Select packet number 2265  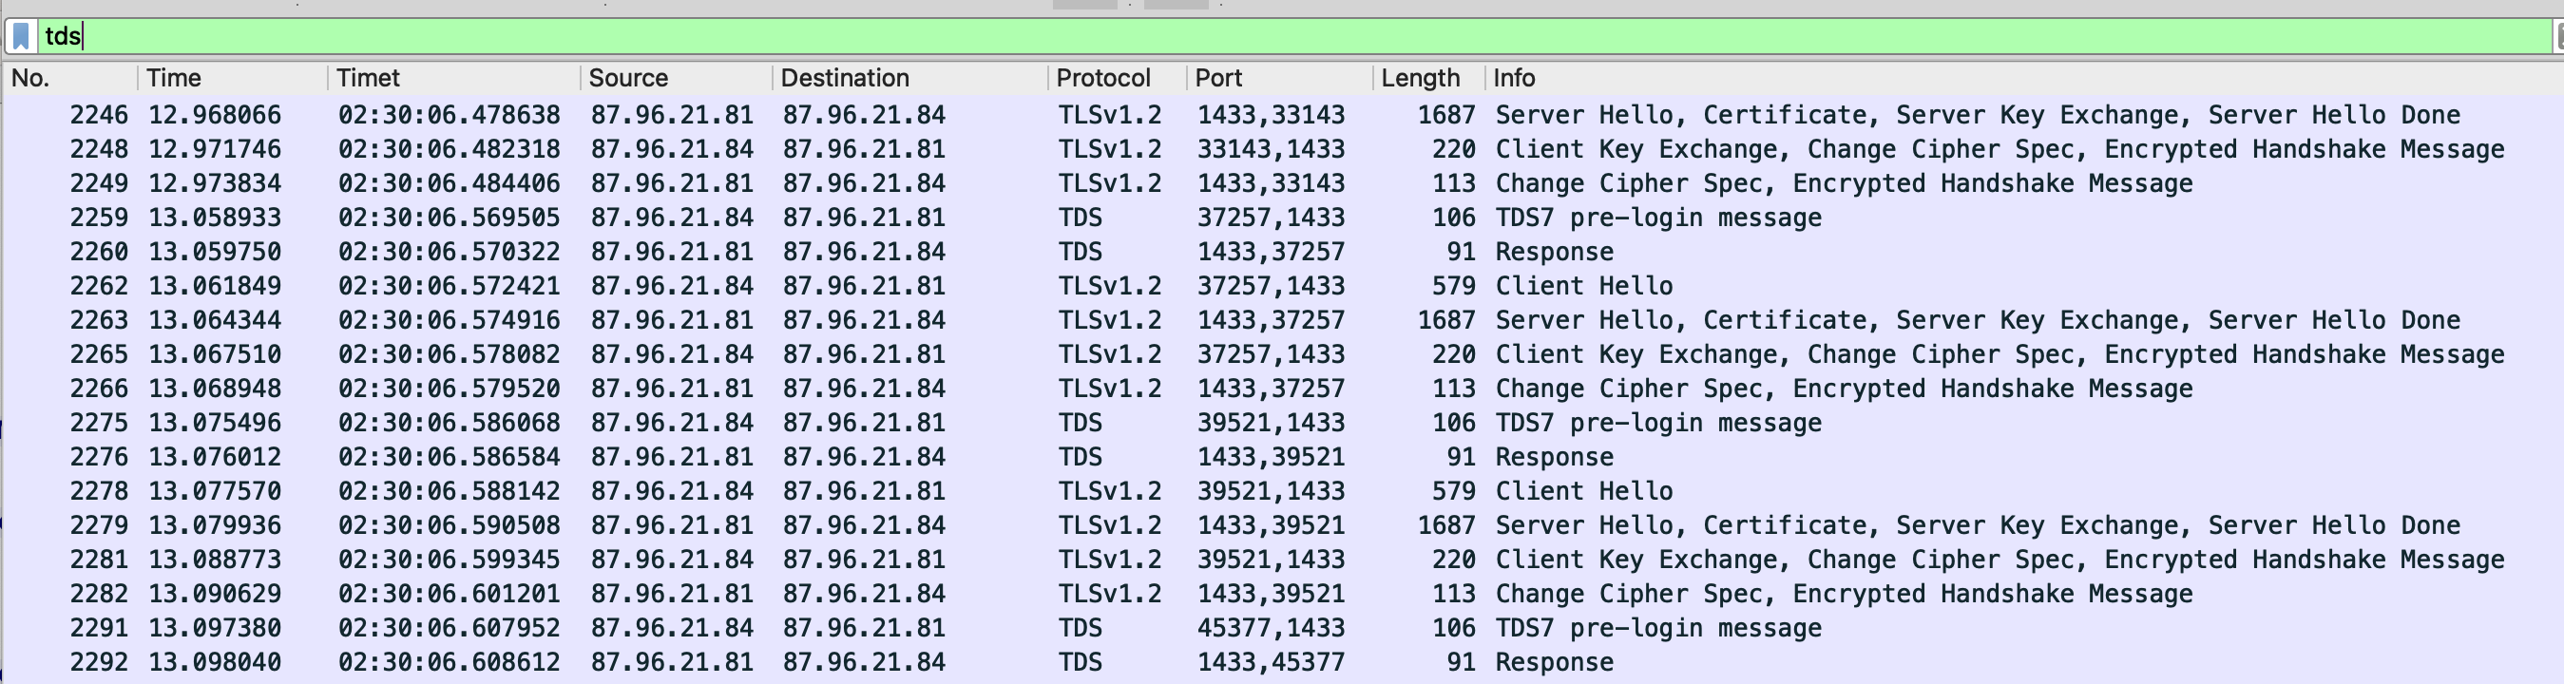point(1282,354)
